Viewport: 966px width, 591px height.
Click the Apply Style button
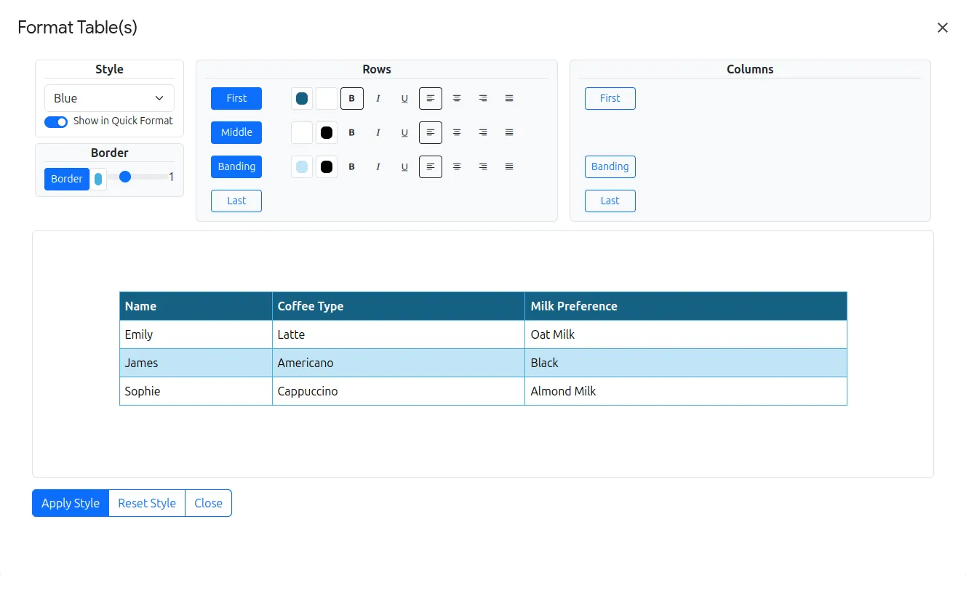[70, 503]
